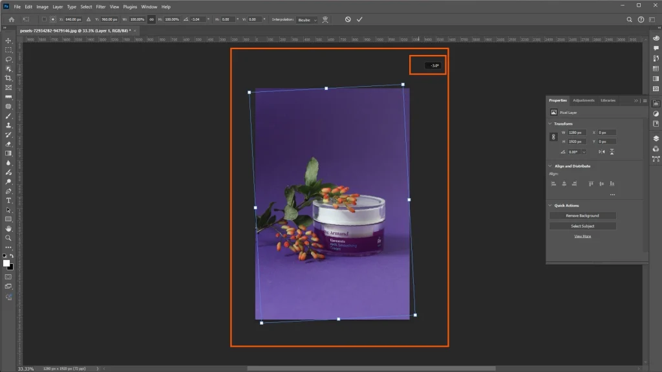Open the Image menu
The height and width of the screenshot is (372, 662).
point(42,6)
